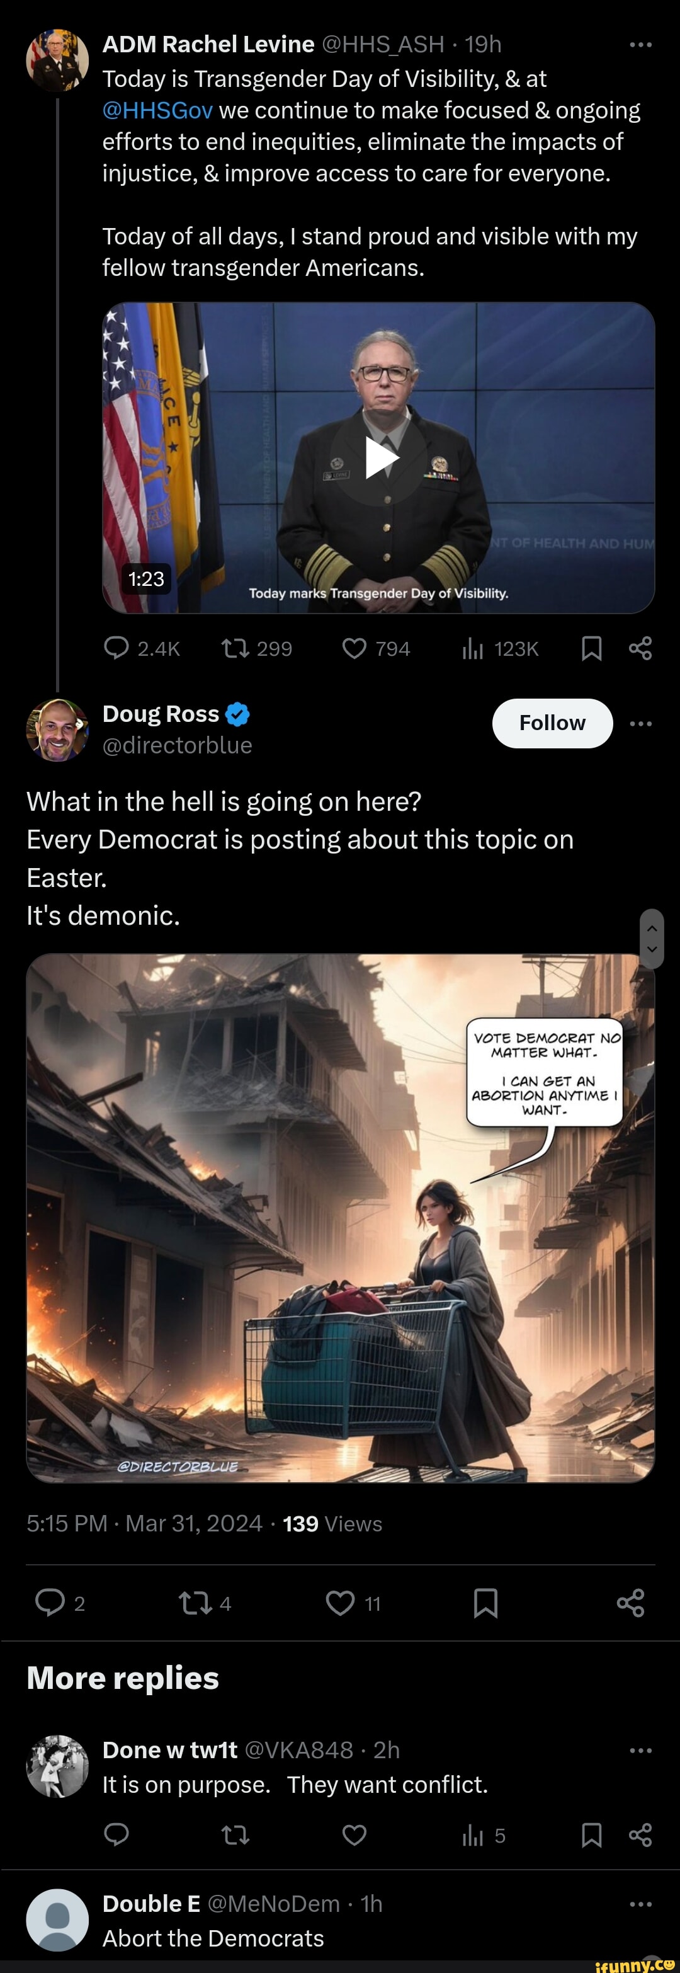Like the ADM Rachel Levine post
The width and height of the screenshot is (680, 1973).
354,649
